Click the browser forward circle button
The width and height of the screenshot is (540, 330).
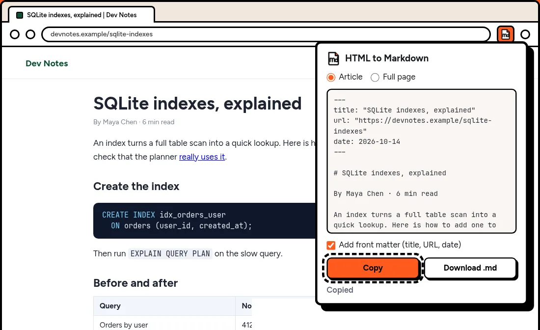pyautogui.click(x=30, y=34)
